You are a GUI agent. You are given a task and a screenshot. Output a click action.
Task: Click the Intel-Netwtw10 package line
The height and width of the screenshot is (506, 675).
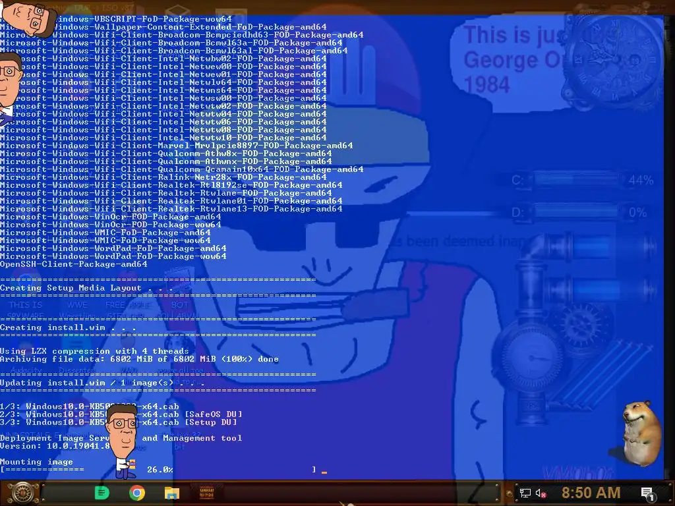point(163,138)
